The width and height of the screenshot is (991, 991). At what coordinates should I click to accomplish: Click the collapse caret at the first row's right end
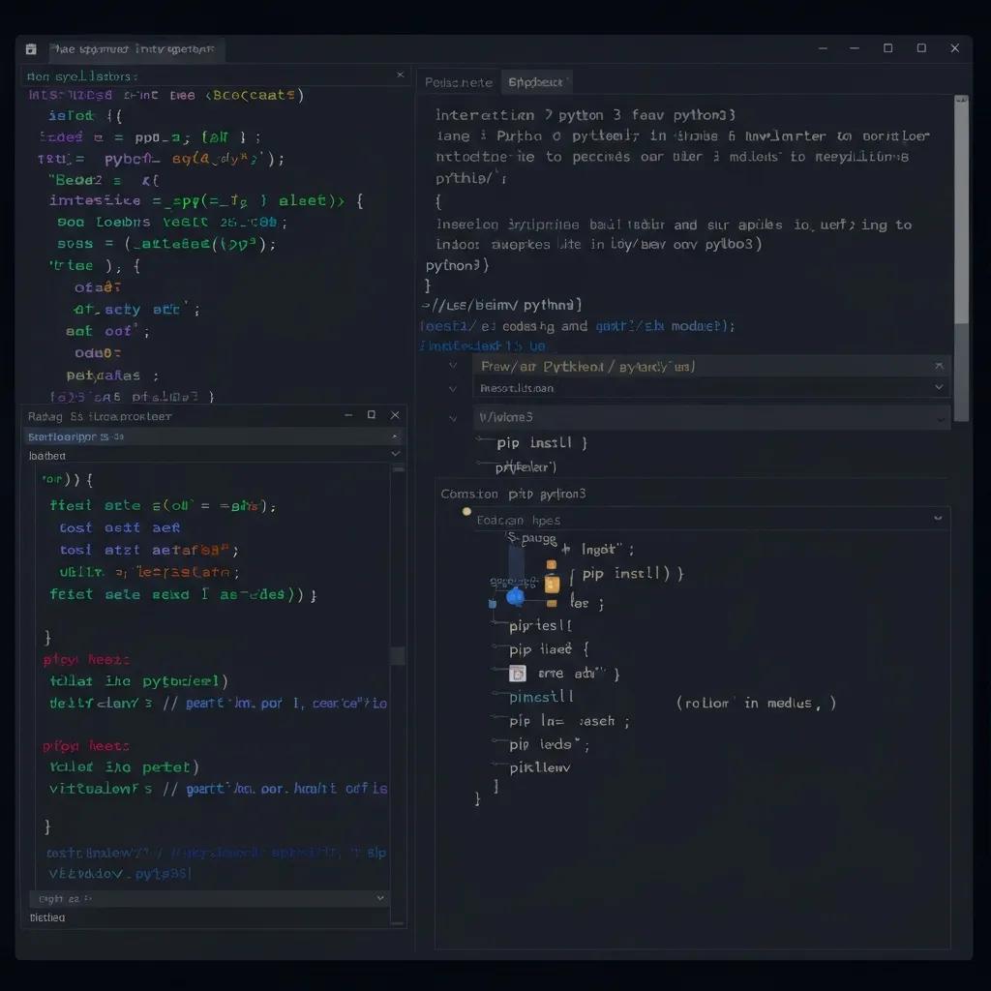click(938, 366)
